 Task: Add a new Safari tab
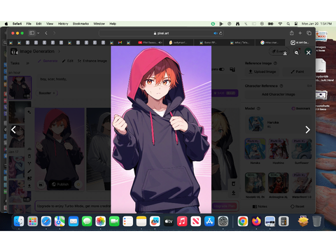[300, 33]
